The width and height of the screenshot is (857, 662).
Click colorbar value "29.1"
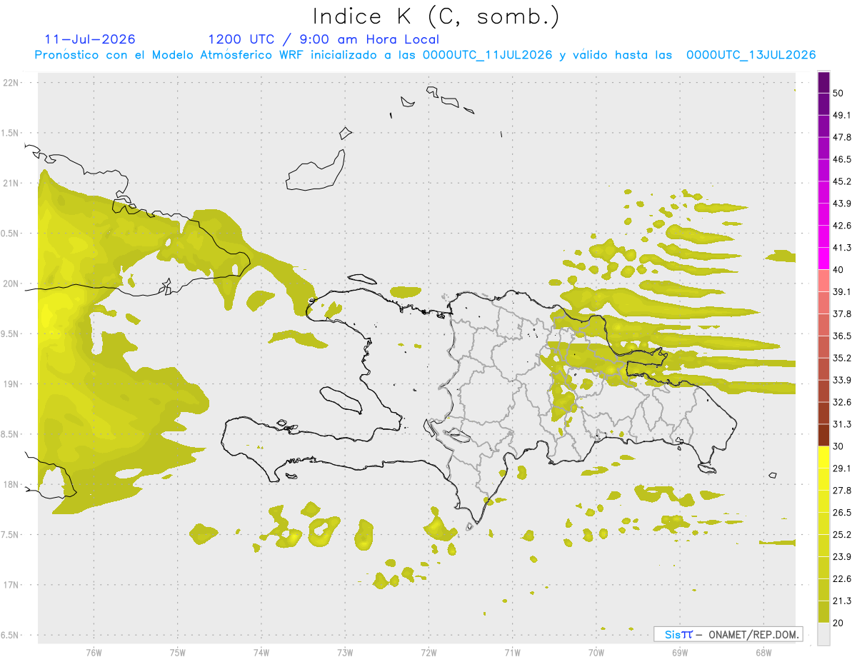point(842,468)
